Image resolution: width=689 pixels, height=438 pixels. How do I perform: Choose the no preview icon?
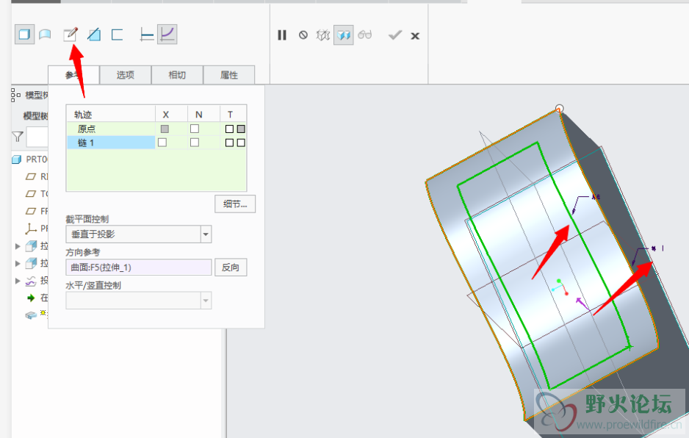coord(303,35)
